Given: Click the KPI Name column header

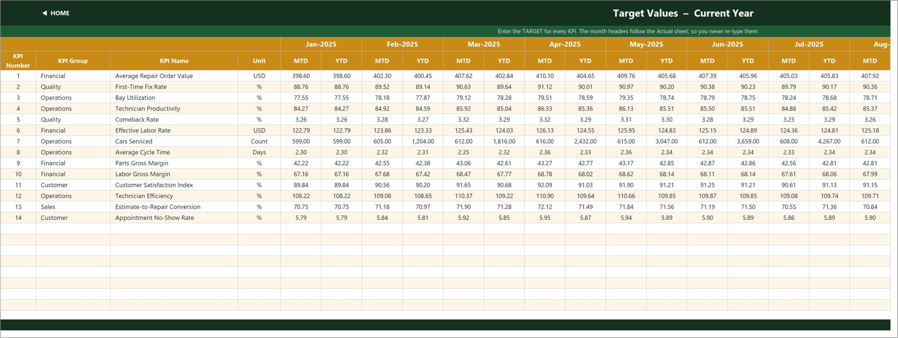Looking at the screenshot, I should [174, 61].
